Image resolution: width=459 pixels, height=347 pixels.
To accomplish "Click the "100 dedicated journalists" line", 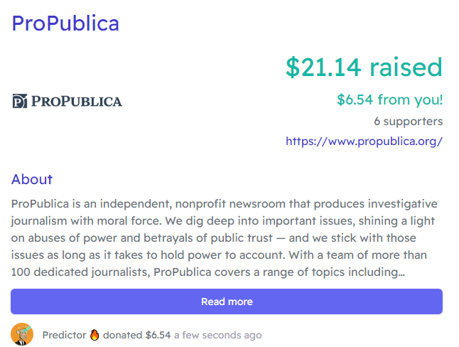I will (208, 272).
